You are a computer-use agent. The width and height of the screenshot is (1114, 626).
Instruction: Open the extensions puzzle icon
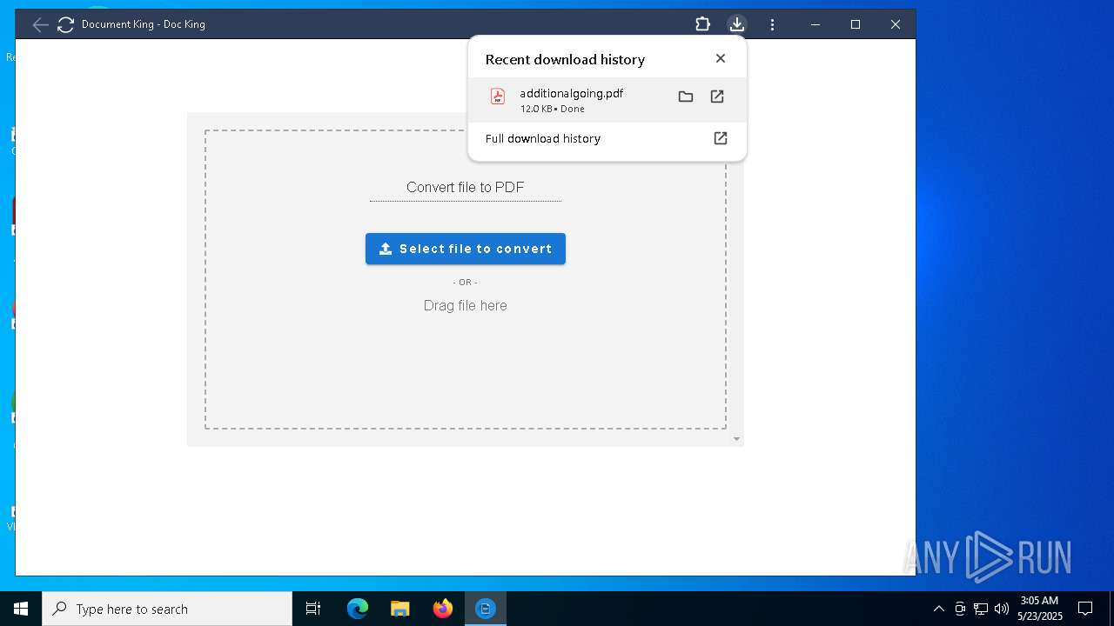(x=702, y=24)
